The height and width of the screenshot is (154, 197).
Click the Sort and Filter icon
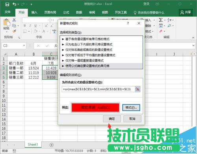pos(169,20)
